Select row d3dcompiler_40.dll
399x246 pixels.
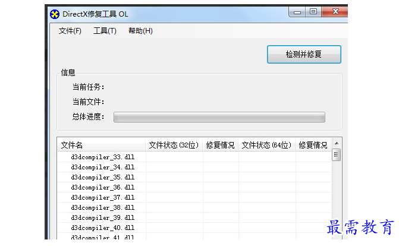tap(194, 228)
